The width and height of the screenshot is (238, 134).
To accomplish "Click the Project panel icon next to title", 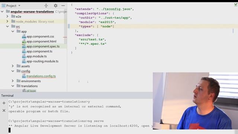I will pos(3,6).
